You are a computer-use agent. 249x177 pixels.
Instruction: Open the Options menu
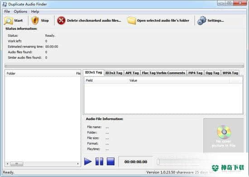(x=20, y=12)
